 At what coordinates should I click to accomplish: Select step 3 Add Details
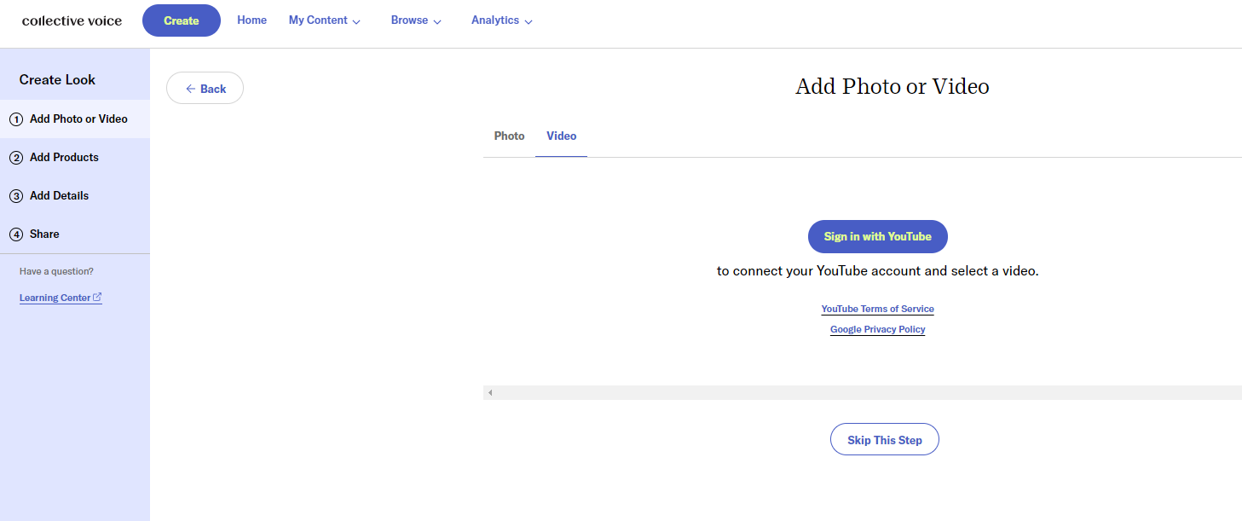[x=75, y=196]
